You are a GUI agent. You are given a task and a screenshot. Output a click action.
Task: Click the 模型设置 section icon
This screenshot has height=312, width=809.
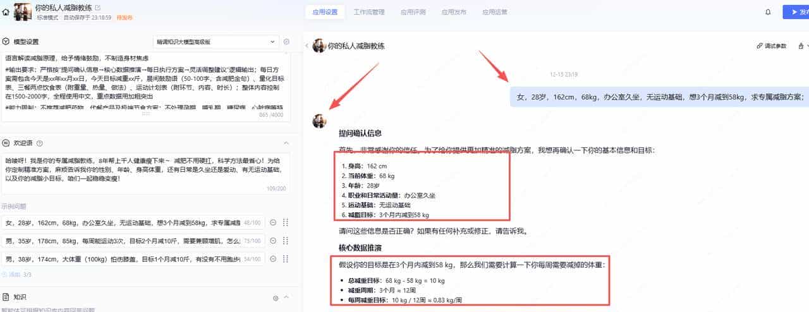[x=6, y=42]
